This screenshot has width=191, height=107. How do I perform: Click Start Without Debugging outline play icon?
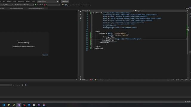coord(42,5)
